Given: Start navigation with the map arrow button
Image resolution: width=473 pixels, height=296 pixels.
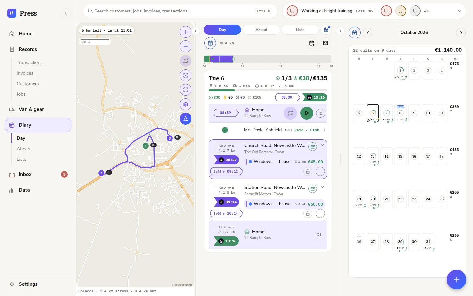Looking at the screenshot, I should [186, 119].
